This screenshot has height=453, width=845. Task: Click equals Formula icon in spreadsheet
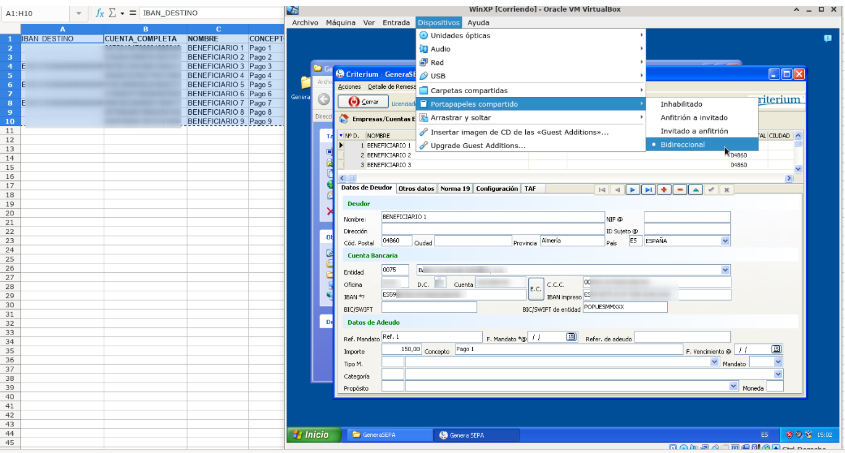(133, 13)
